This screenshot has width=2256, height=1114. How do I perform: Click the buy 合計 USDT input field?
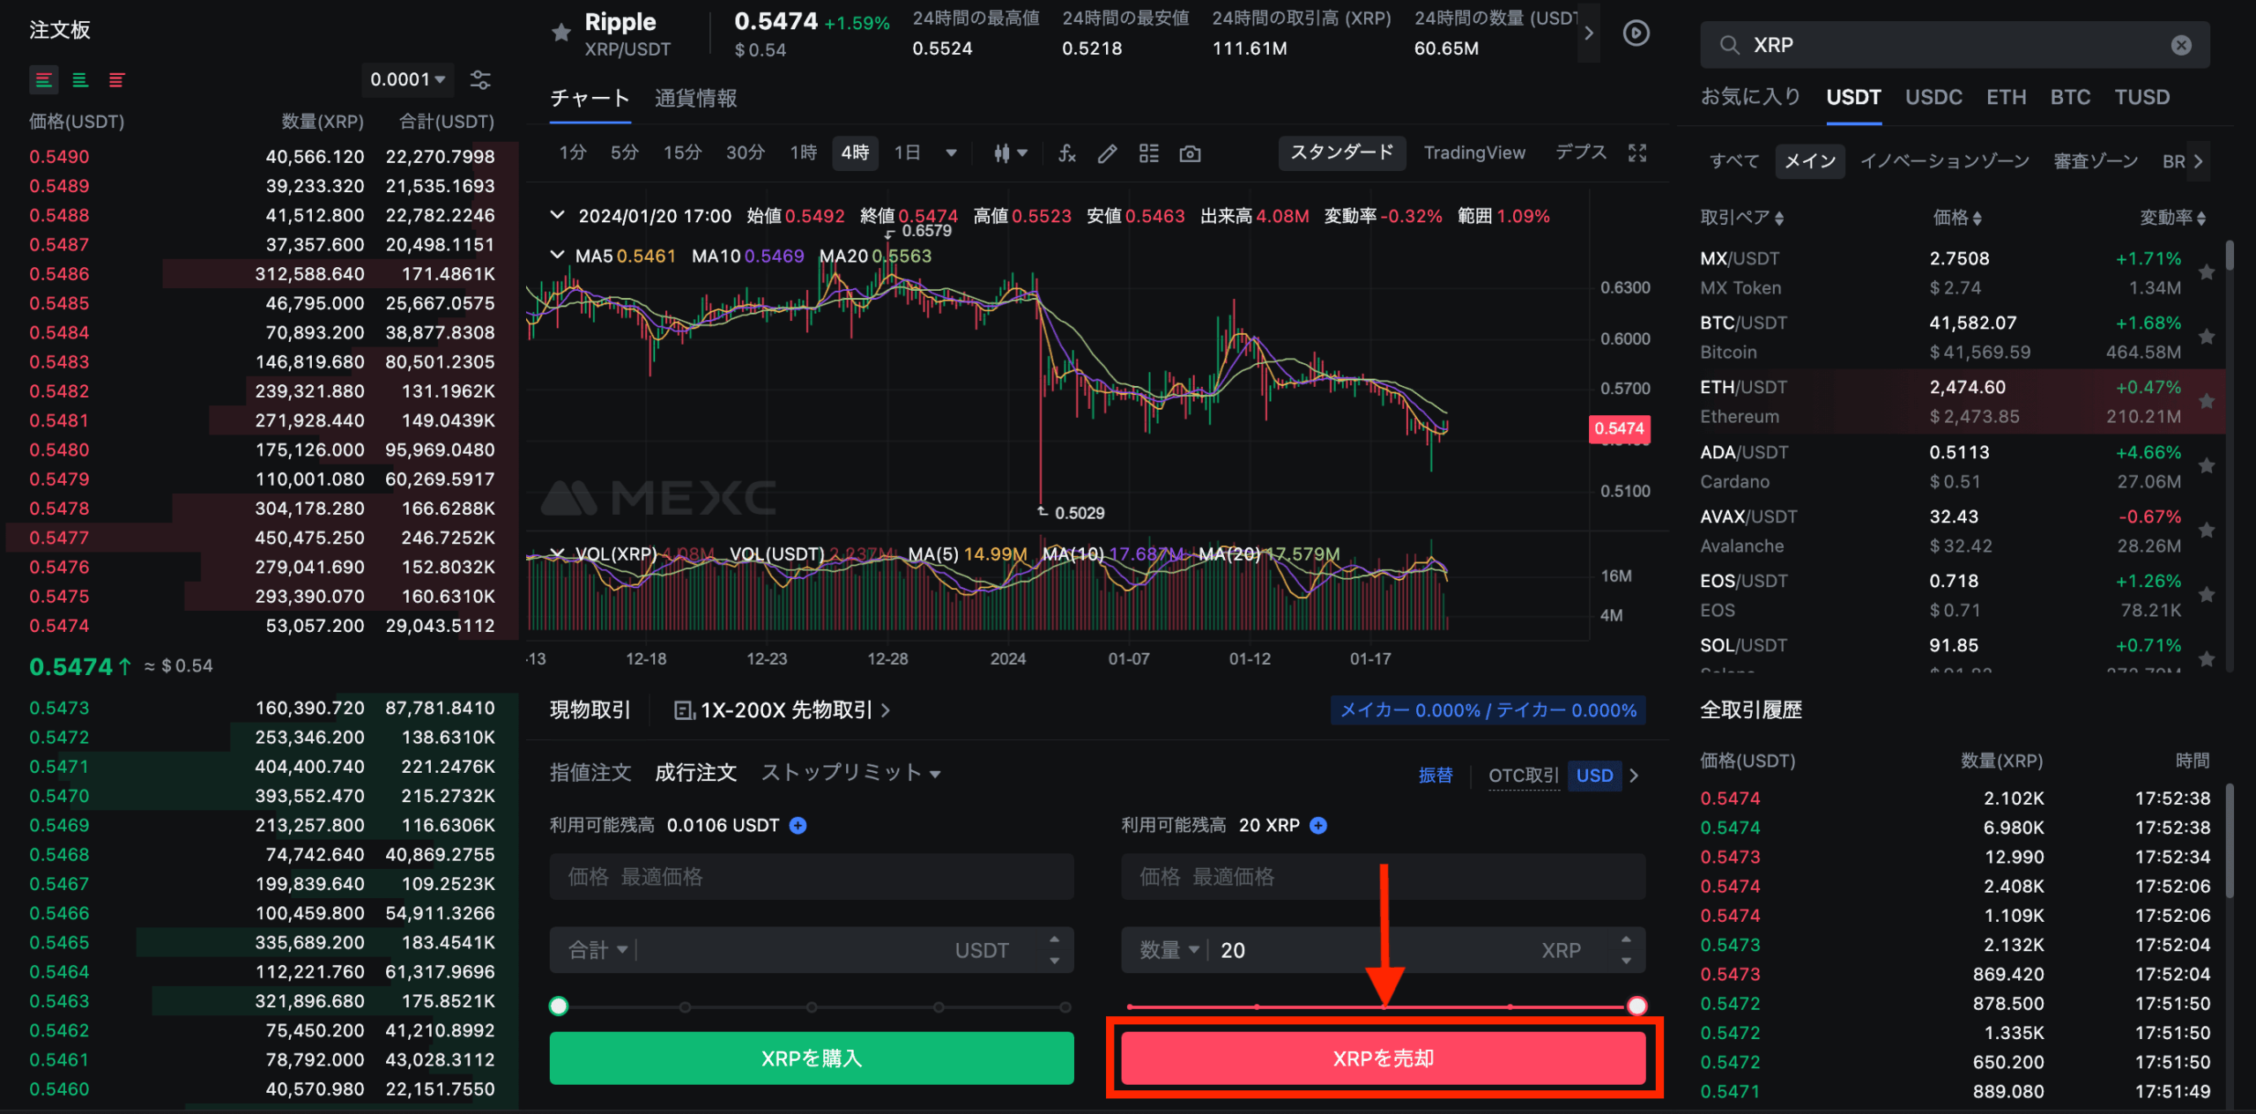812,950
